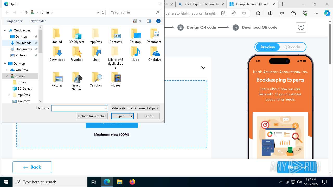Click the File name input field

pyautogui.click(x=78, y=108)
